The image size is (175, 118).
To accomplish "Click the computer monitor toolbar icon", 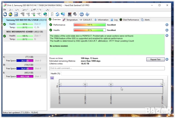I will pyautogui.click(x=63, y=14).
